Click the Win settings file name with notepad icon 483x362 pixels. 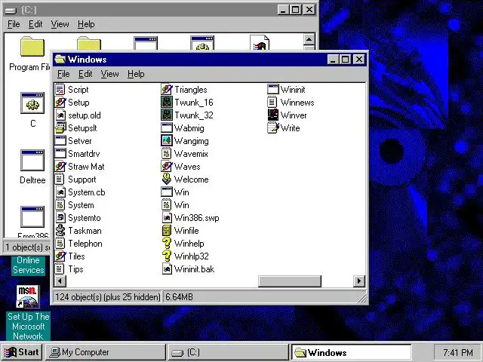[x=182, y=205]
